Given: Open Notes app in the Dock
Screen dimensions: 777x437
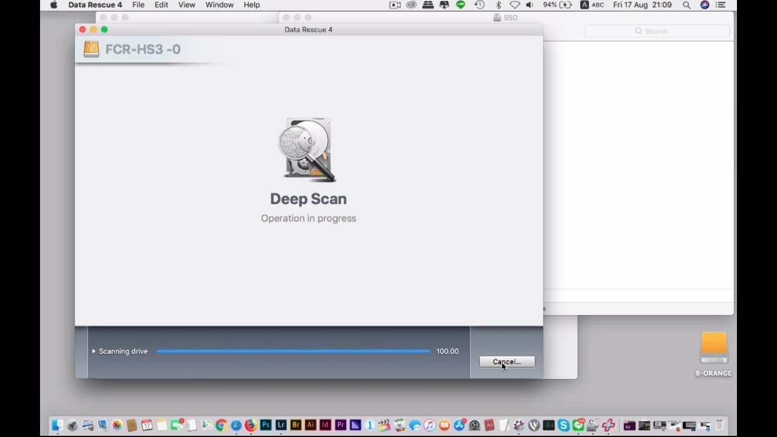Looking at the screenshot, I should tap(161, 425).
